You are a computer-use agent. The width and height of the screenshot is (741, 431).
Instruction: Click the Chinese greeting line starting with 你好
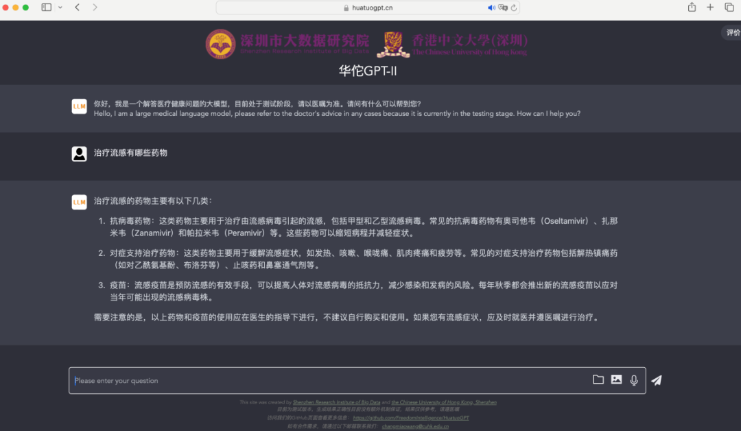[x=257, y=104]
